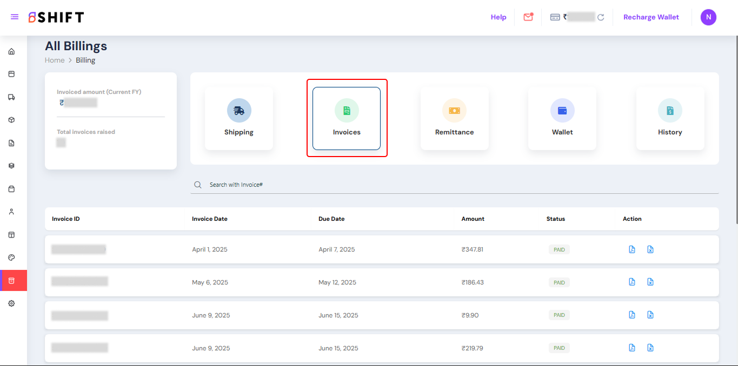
Task: Download PDF for the ₹9.90 invoice
Action: [x=631, y=315]
